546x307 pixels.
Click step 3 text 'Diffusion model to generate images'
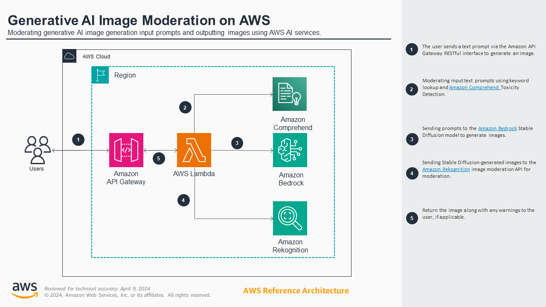pos(464,135)
